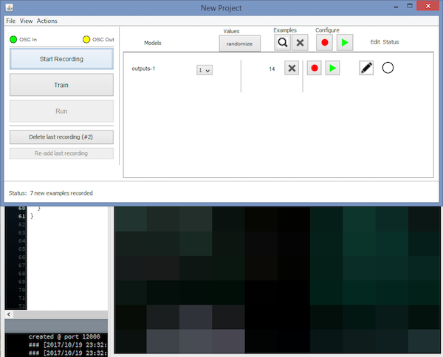
Task: Open the File menu
Action: (10, 21)
